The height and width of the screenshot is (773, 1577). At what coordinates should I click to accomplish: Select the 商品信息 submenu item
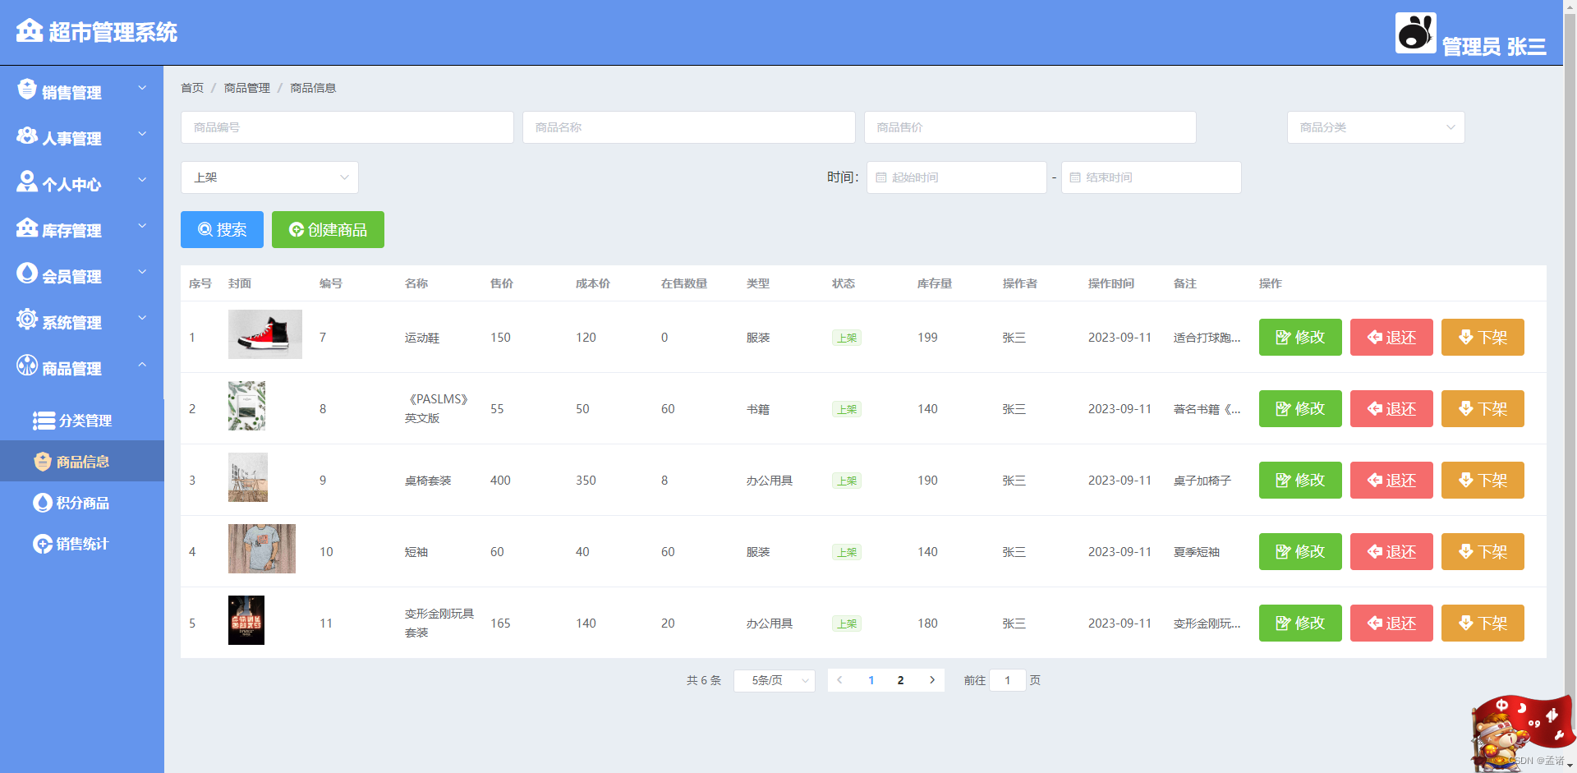point(82,462)
